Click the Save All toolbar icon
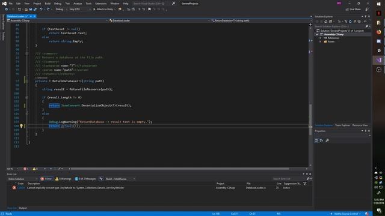 pos(35,10)
